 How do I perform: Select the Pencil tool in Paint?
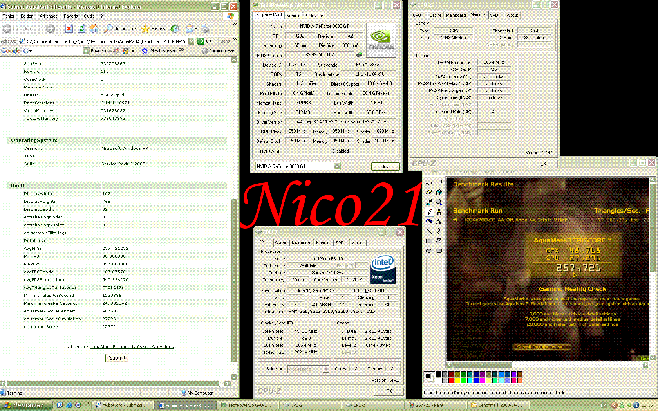point(429,212)
